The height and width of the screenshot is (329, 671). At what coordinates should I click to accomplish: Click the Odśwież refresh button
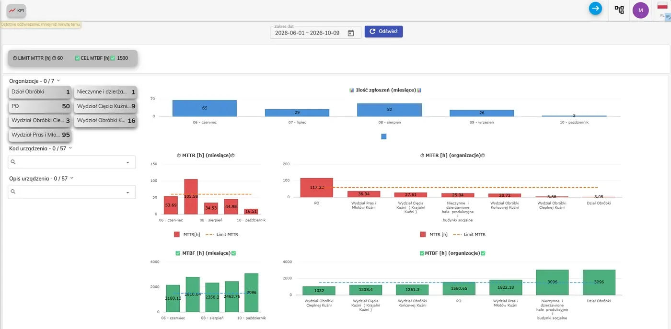pyautogui.click(x=383, y=31)
